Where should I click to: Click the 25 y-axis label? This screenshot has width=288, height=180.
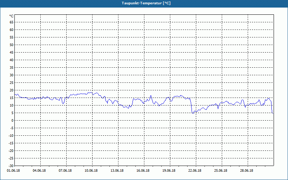[12, 83]
